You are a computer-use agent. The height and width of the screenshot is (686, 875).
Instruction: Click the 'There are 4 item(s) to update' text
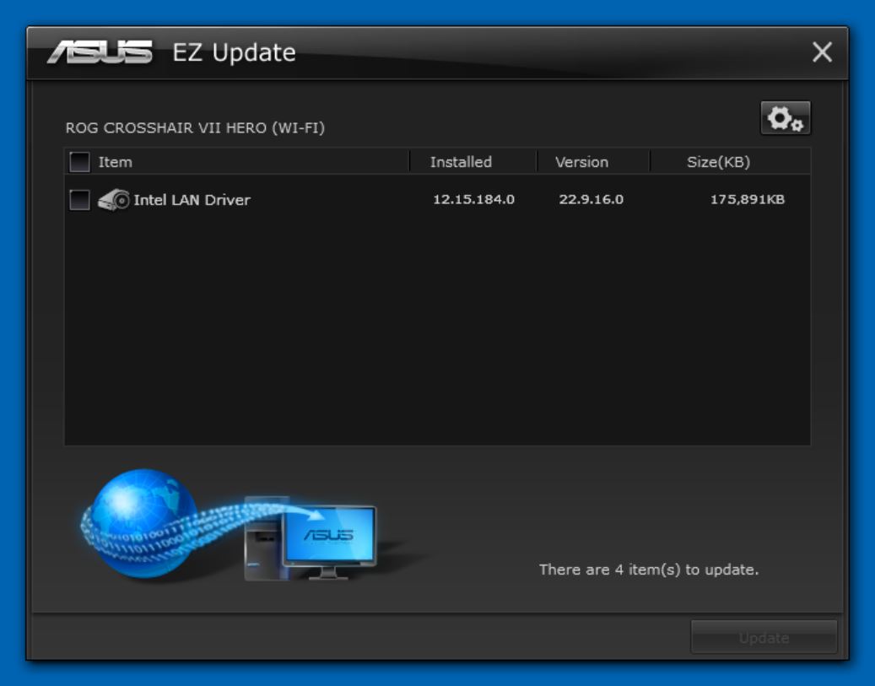pos(648,570)
